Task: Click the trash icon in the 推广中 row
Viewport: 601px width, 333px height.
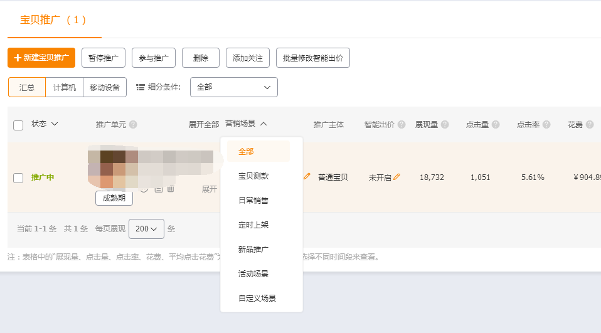Action: click(171, 189)
